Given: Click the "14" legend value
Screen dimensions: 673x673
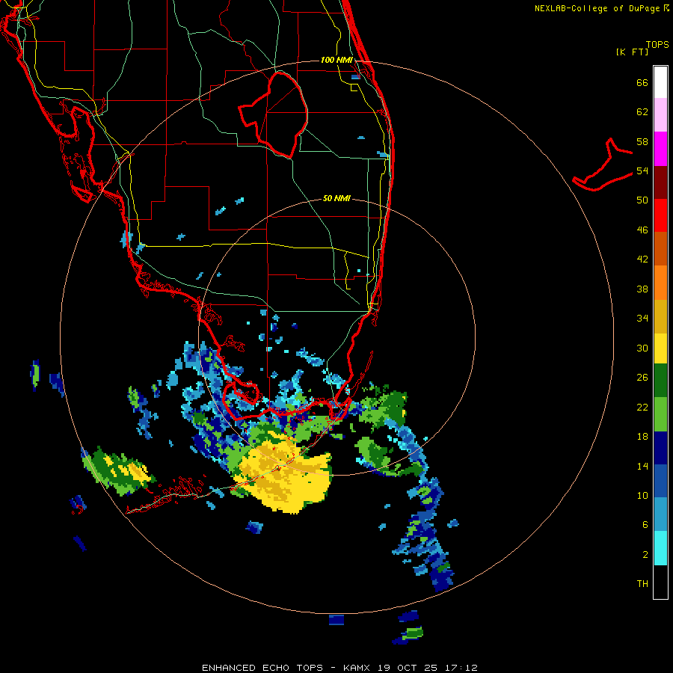Looking at the screenshot, I should tap(642, 466).
